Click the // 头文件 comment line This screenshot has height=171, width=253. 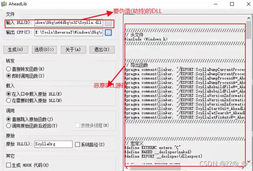134,35
